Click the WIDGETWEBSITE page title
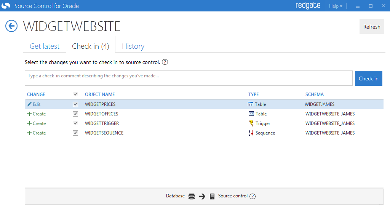 coord(72,26)
